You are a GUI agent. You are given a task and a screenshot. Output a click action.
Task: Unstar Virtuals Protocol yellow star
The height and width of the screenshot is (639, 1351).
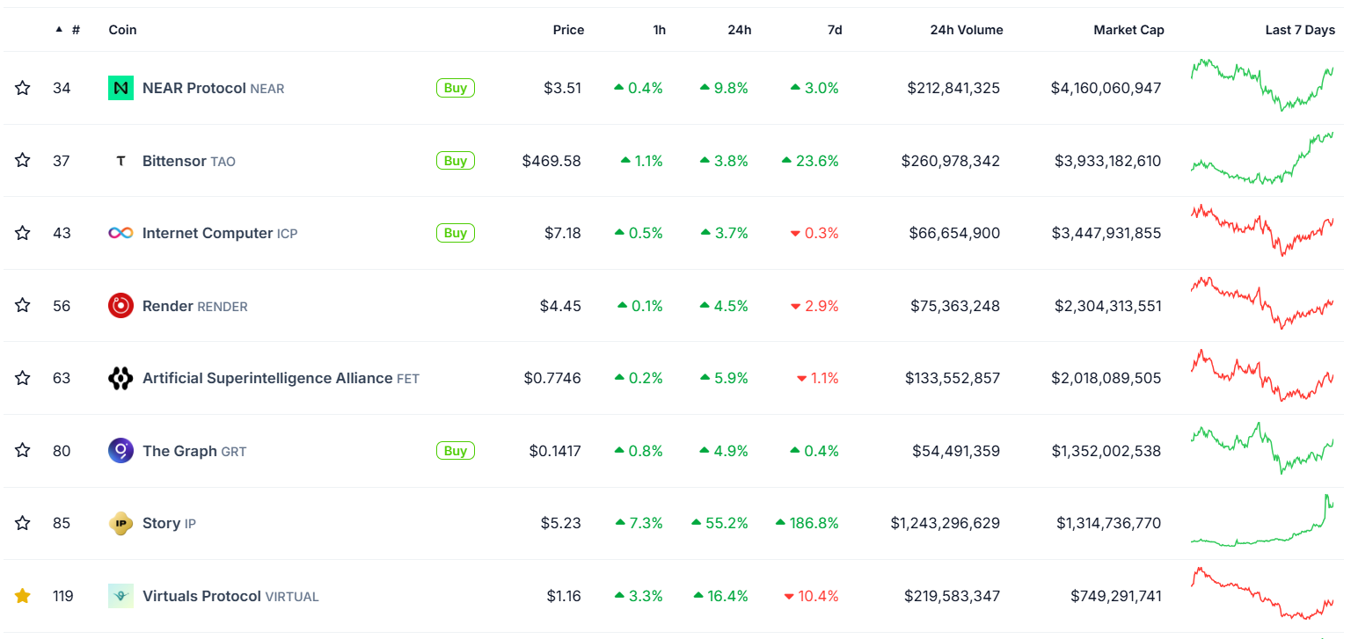(23, 596)
